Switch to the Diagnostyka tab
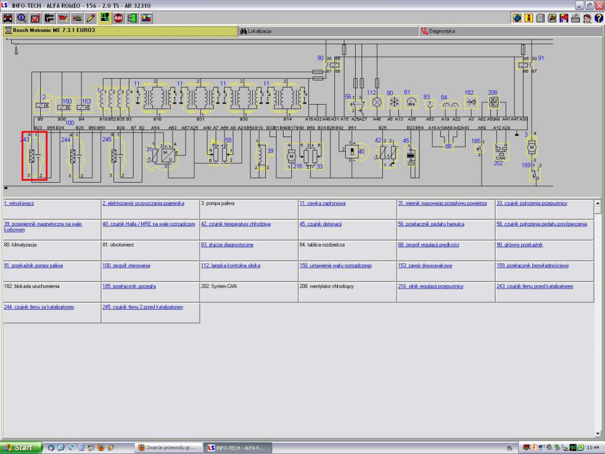 click(441, 31)
